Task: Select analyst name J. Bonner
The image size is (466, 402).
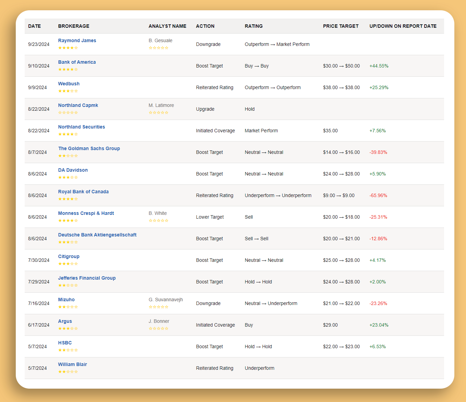Action: tap(159, 321)
